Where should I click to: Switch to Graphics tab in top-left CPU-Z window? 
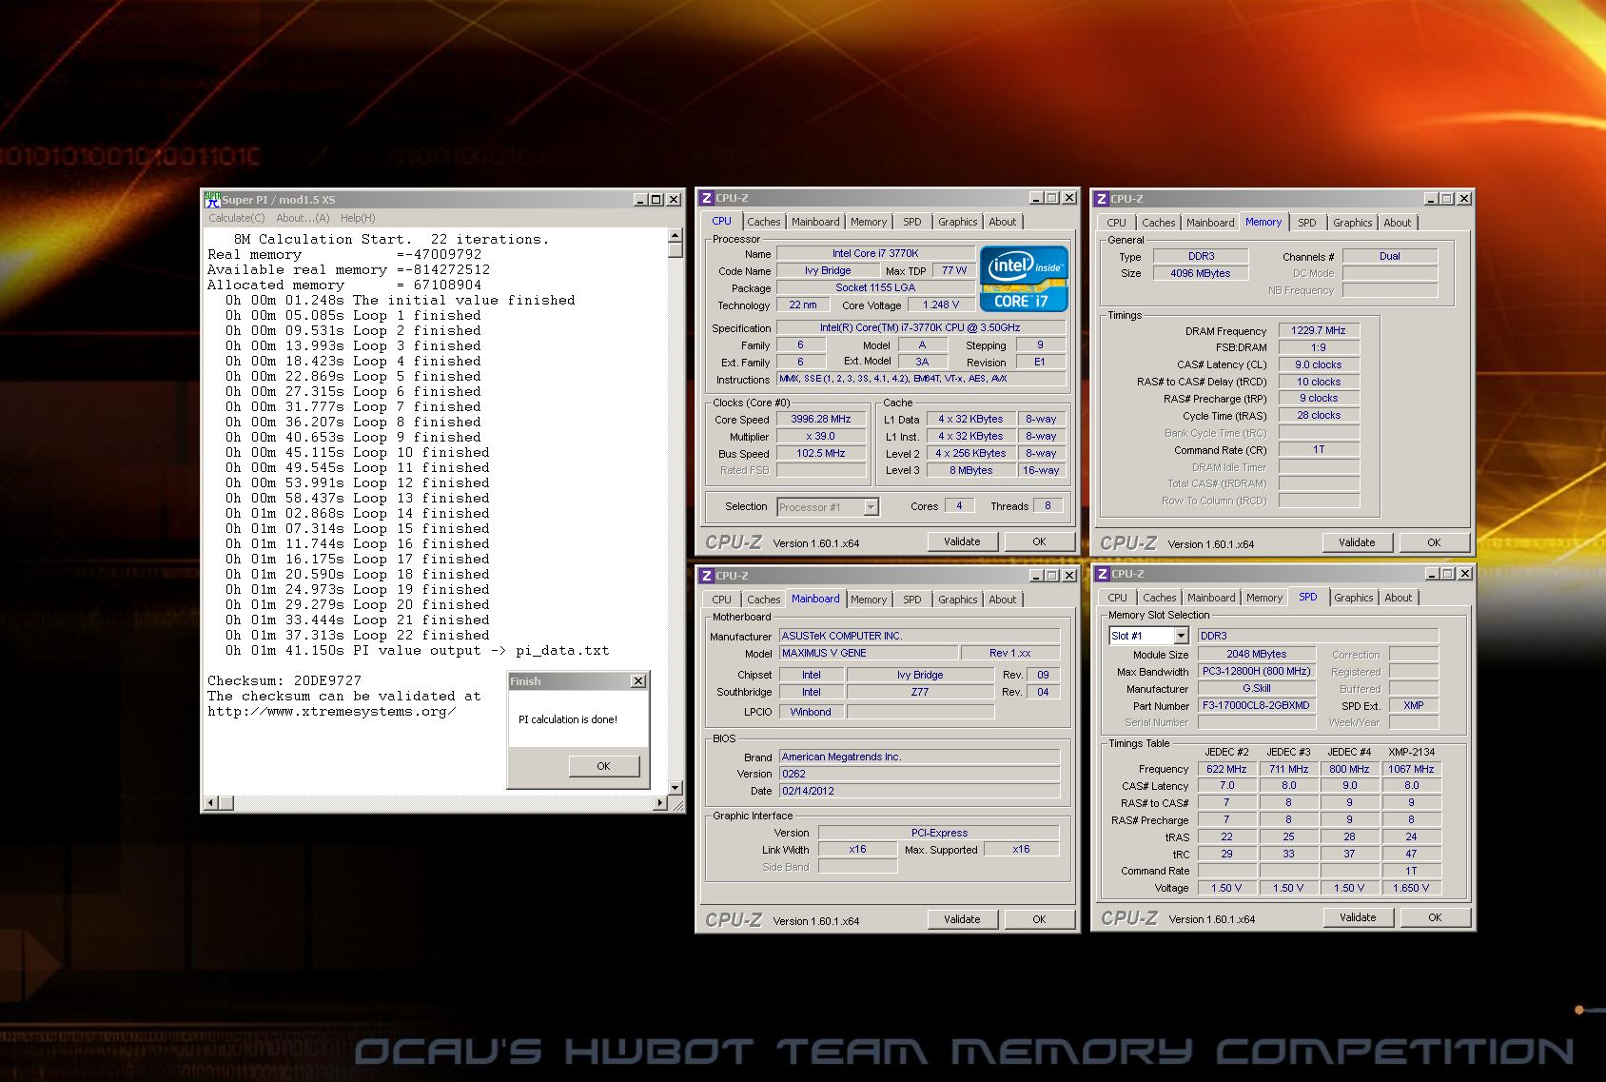point(957,222)
